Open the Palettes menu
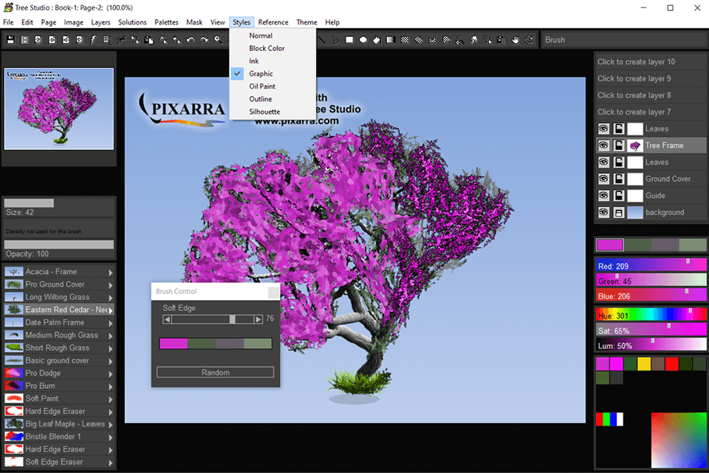 click(166, 22)
